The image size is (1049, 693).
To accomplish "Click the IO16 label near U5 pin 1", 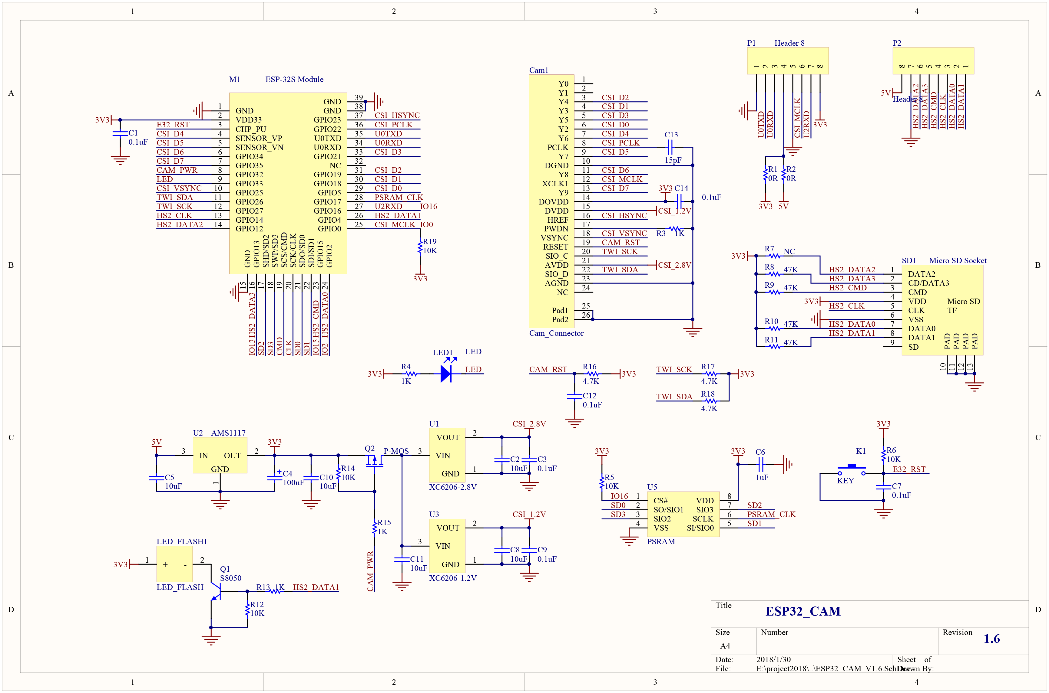I will tap(619, 496).
